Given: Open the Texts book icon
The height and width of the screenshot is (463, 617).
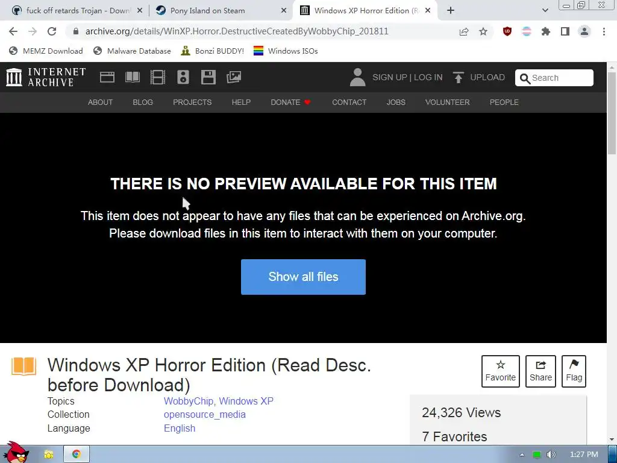Looking at the screenshot, I should pos(133,77).
